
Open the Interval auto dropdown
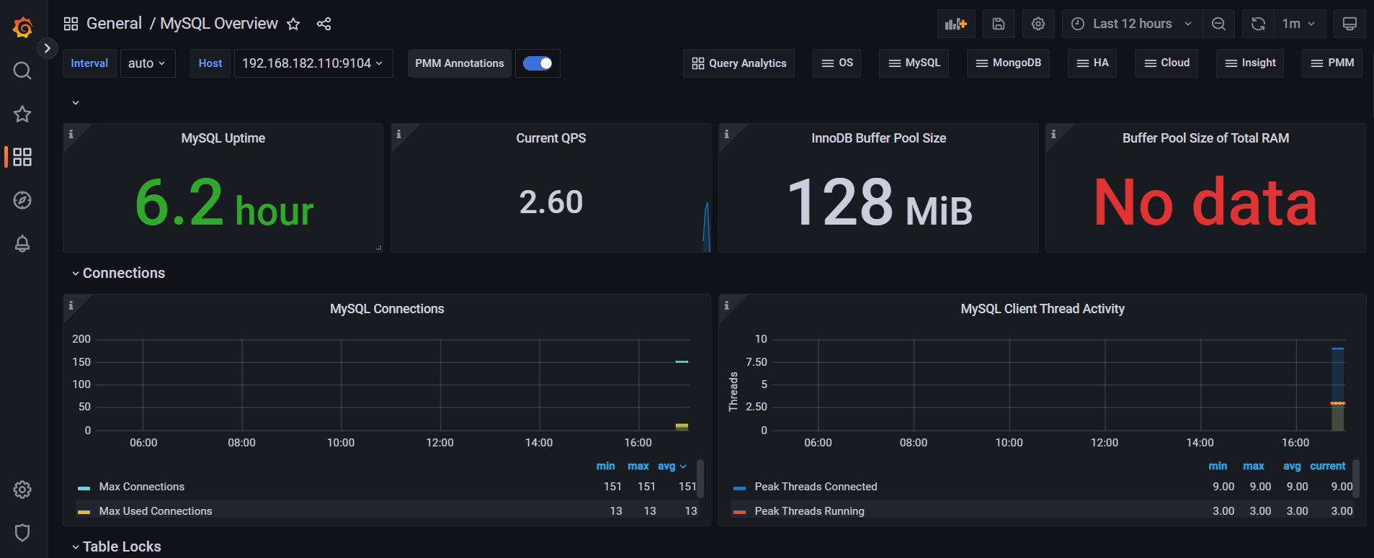coord(147,63)
